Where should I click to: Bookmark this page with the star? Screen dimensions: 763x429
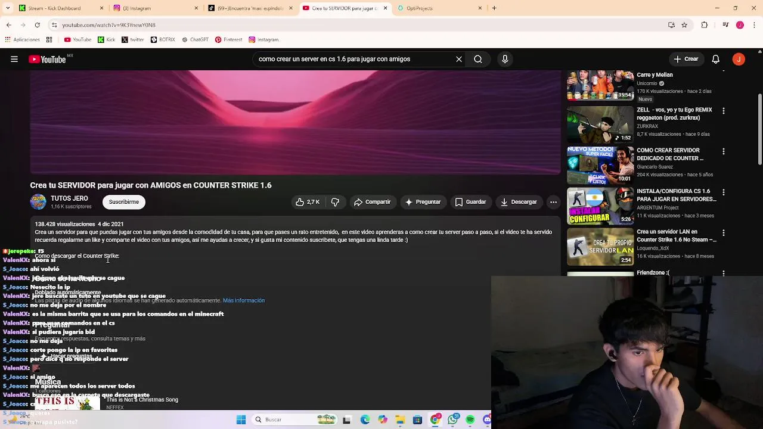[684, 25]
